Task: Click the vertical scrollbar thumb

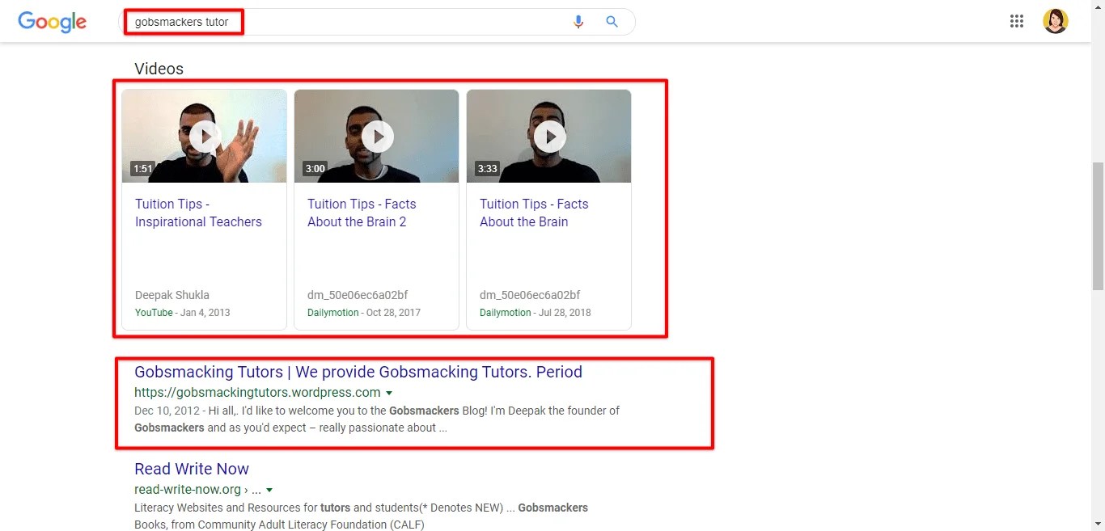Action: tap(1098, 225)
